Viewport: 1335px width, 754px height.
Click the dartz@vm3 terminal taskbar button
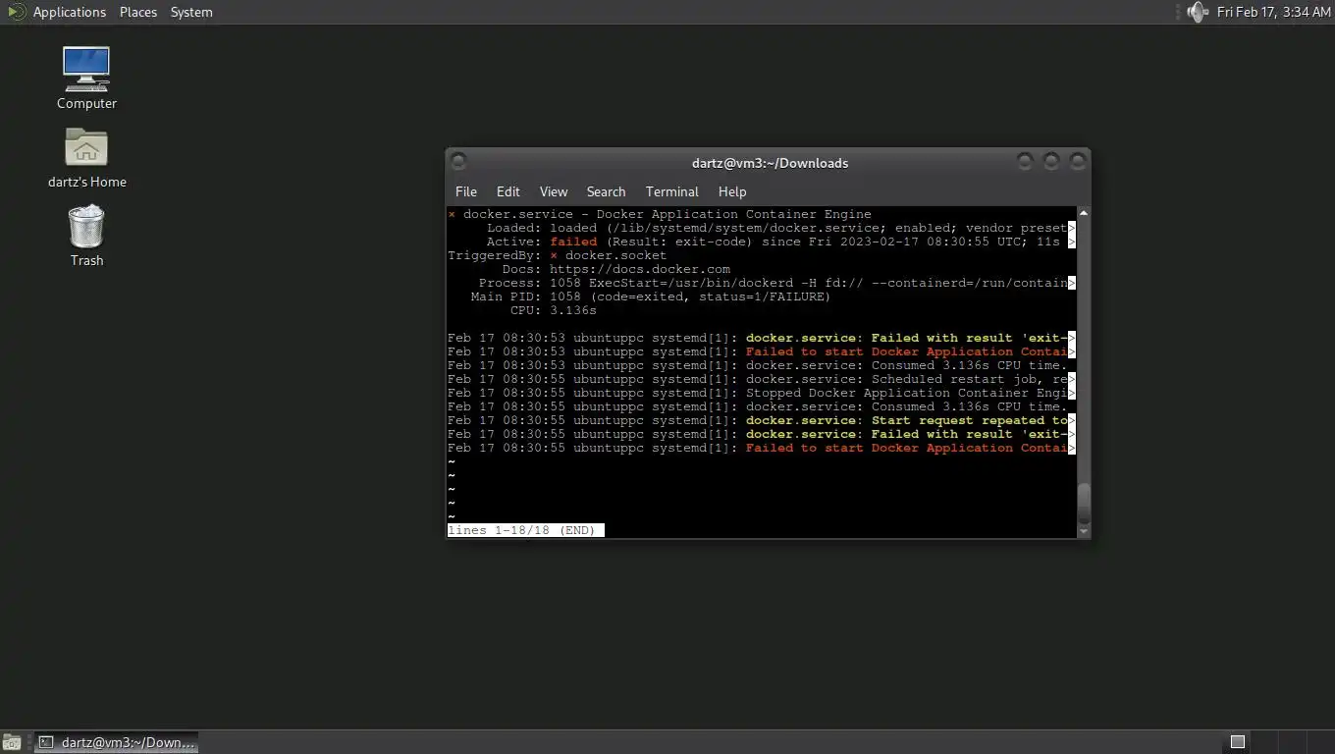[117, 742]
